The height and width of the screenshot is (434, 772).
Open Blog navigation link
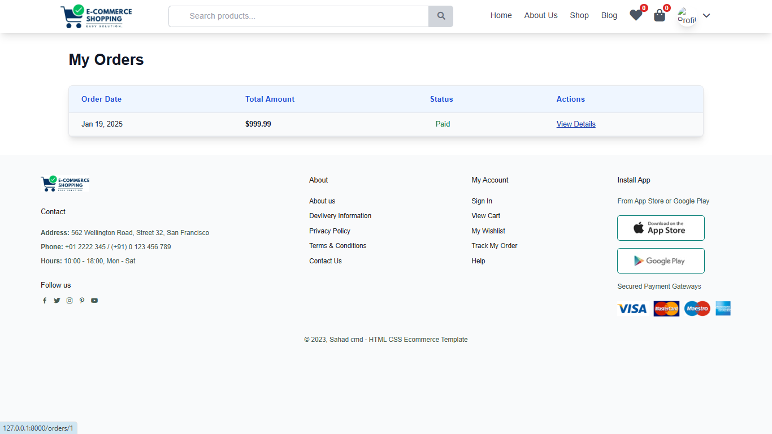click(609, 16)
